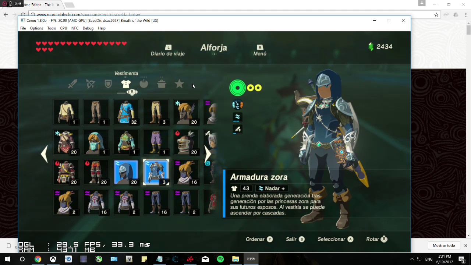Image resolution: width=471 pixels, height=265 pixels.
Task: Select the brown trousers with level 1
Action: click(96, 112)
